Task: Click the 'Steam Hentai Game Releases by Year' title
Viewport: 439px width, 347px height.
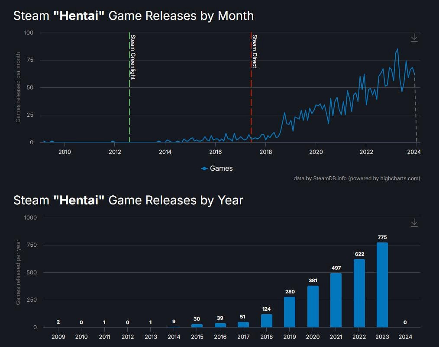Action: point(128,200)
